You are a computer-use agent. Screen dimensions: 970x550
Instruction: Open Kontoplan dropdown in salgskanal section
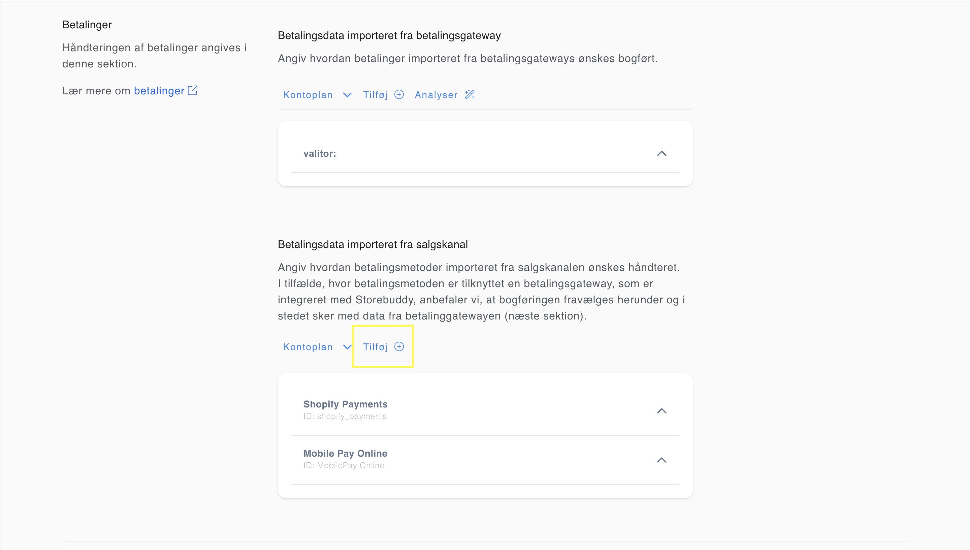(317, 346)
